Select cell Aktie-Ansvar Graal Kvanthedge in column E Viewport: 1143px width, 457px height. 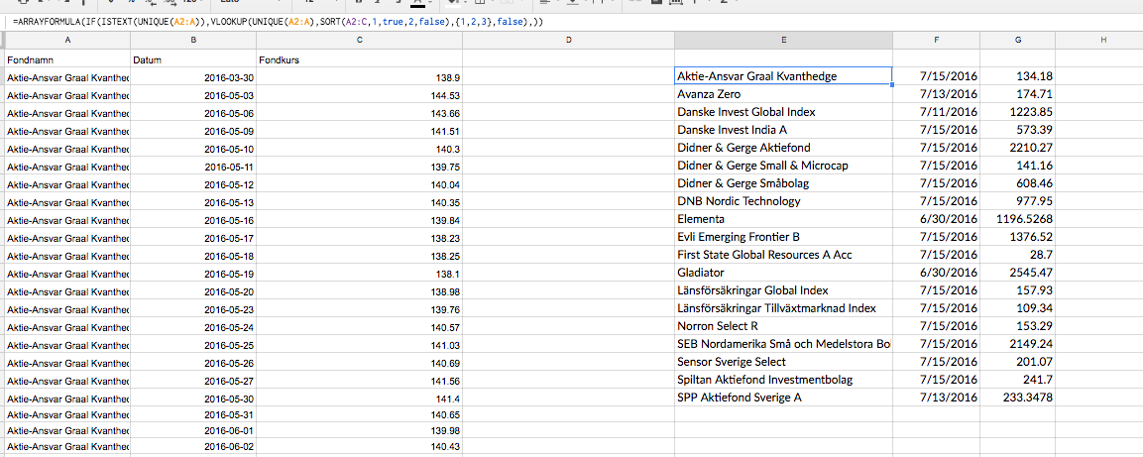783,75
